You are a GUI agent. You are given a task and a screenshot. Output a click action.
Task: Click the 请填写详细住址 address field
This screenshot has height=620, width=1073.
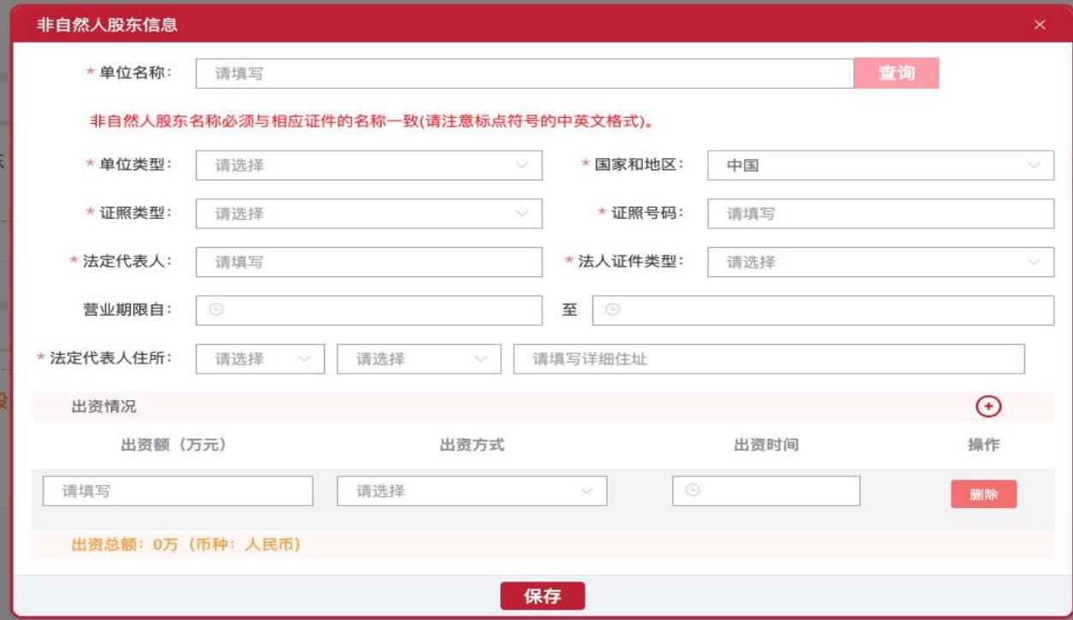click(x=768, y=359)
